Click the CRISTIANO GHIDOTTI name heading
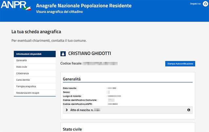The image size is (209, 132). tap(89, 53)
